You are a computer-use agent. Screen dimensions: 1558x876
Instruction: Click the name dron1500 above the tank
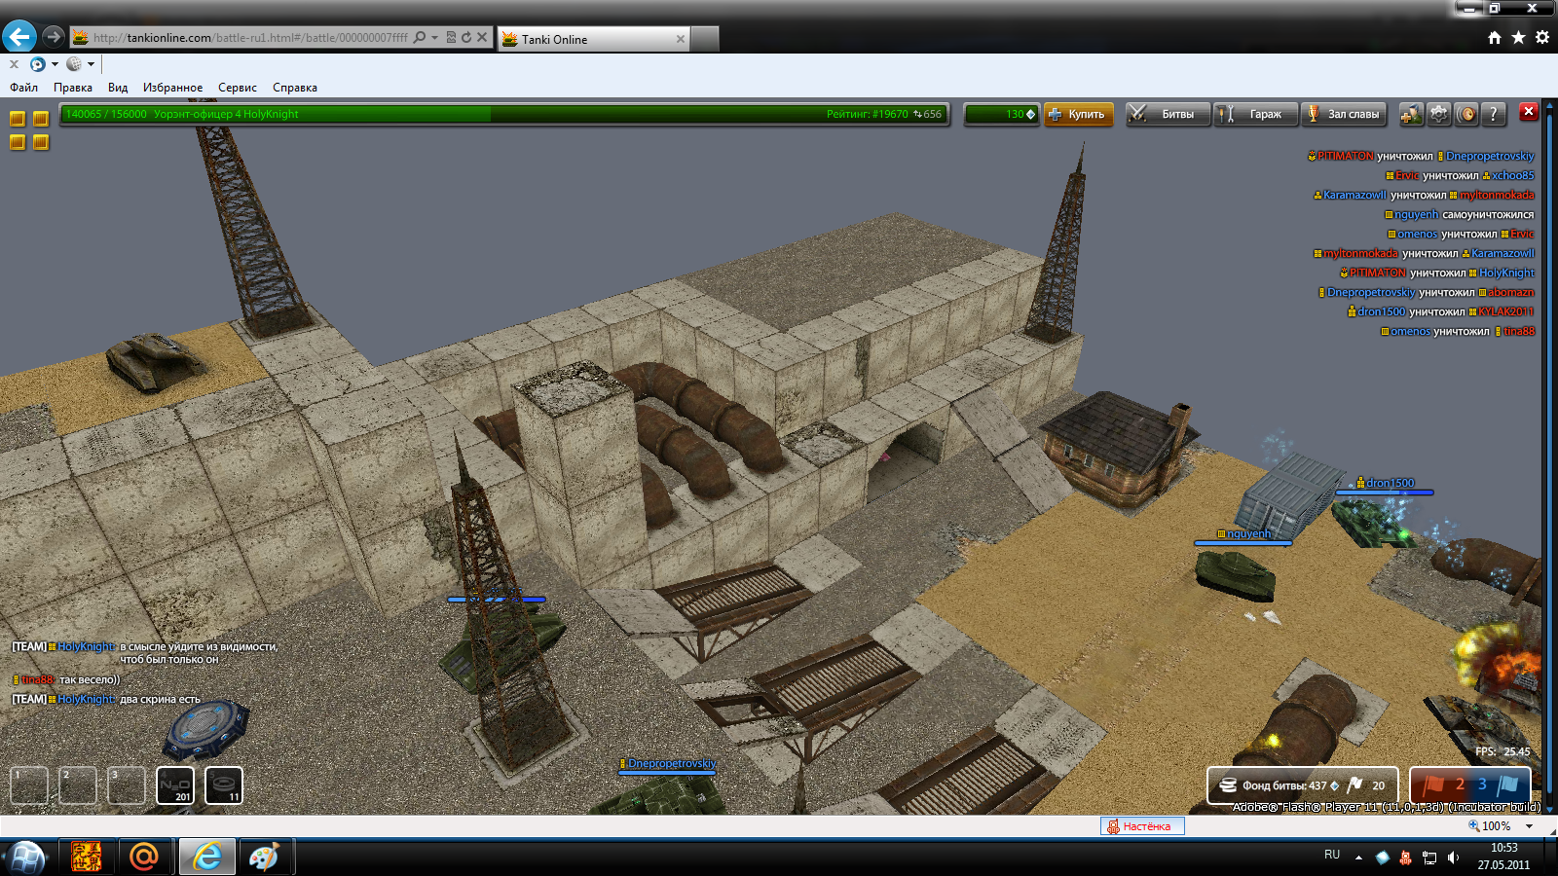tap(1390, 483)
